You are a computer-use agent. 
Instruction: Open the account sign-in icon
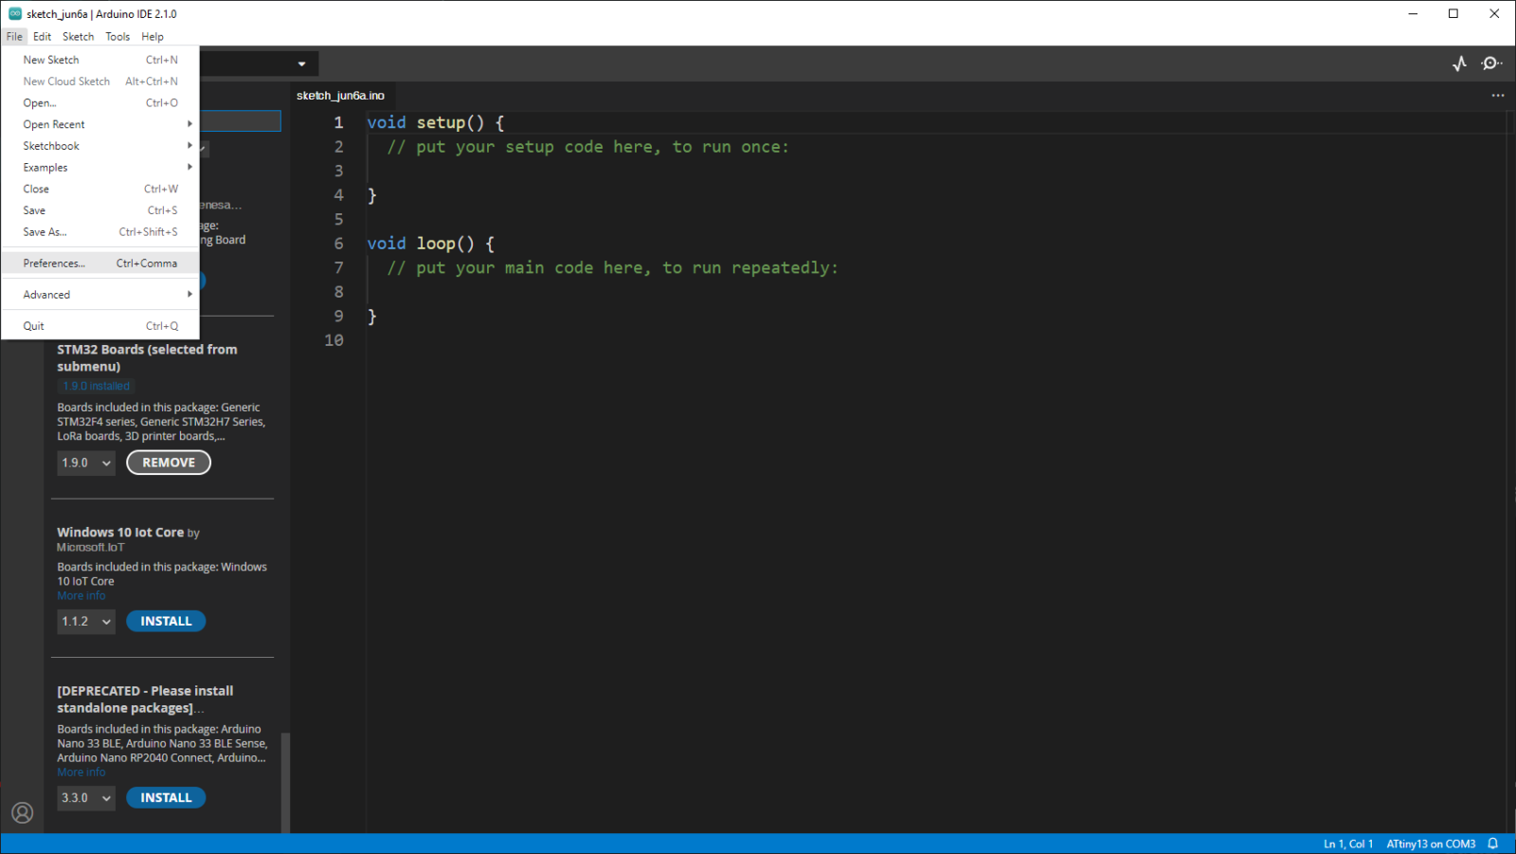22,812
